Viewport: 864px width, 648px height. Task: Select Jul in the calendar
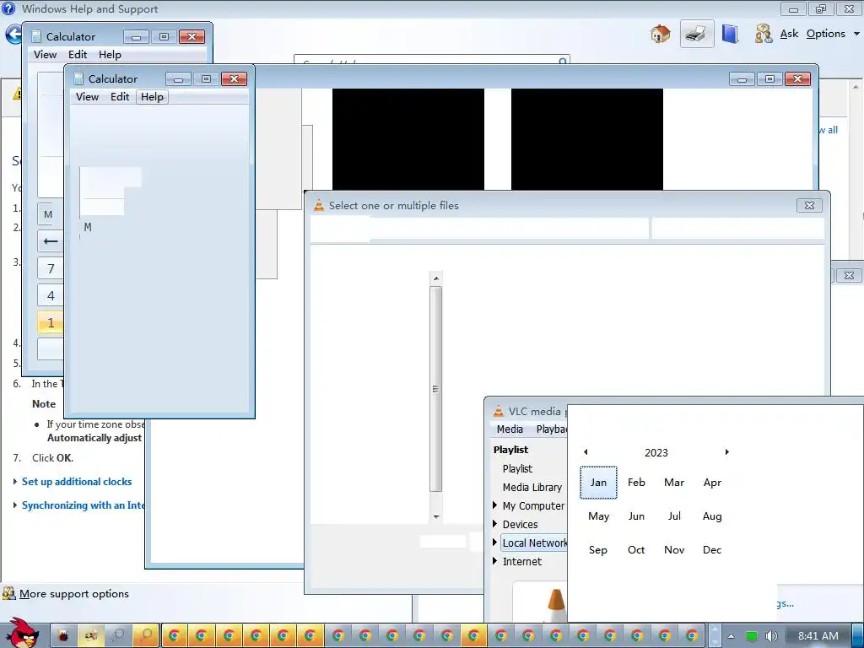tap(674, 516)
